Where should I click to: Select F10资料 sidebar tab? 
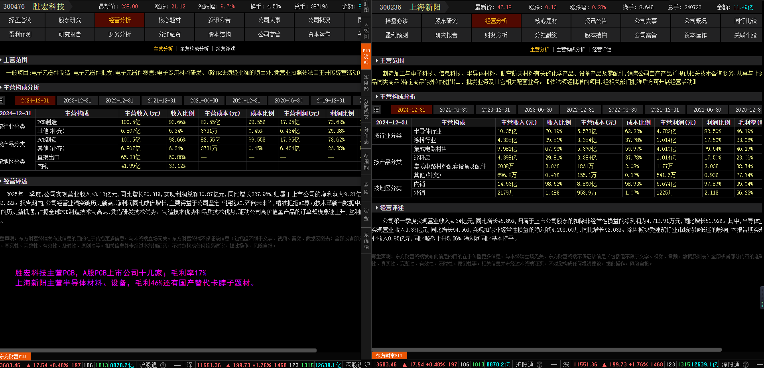pyautogui.click(x=366, y=56)
